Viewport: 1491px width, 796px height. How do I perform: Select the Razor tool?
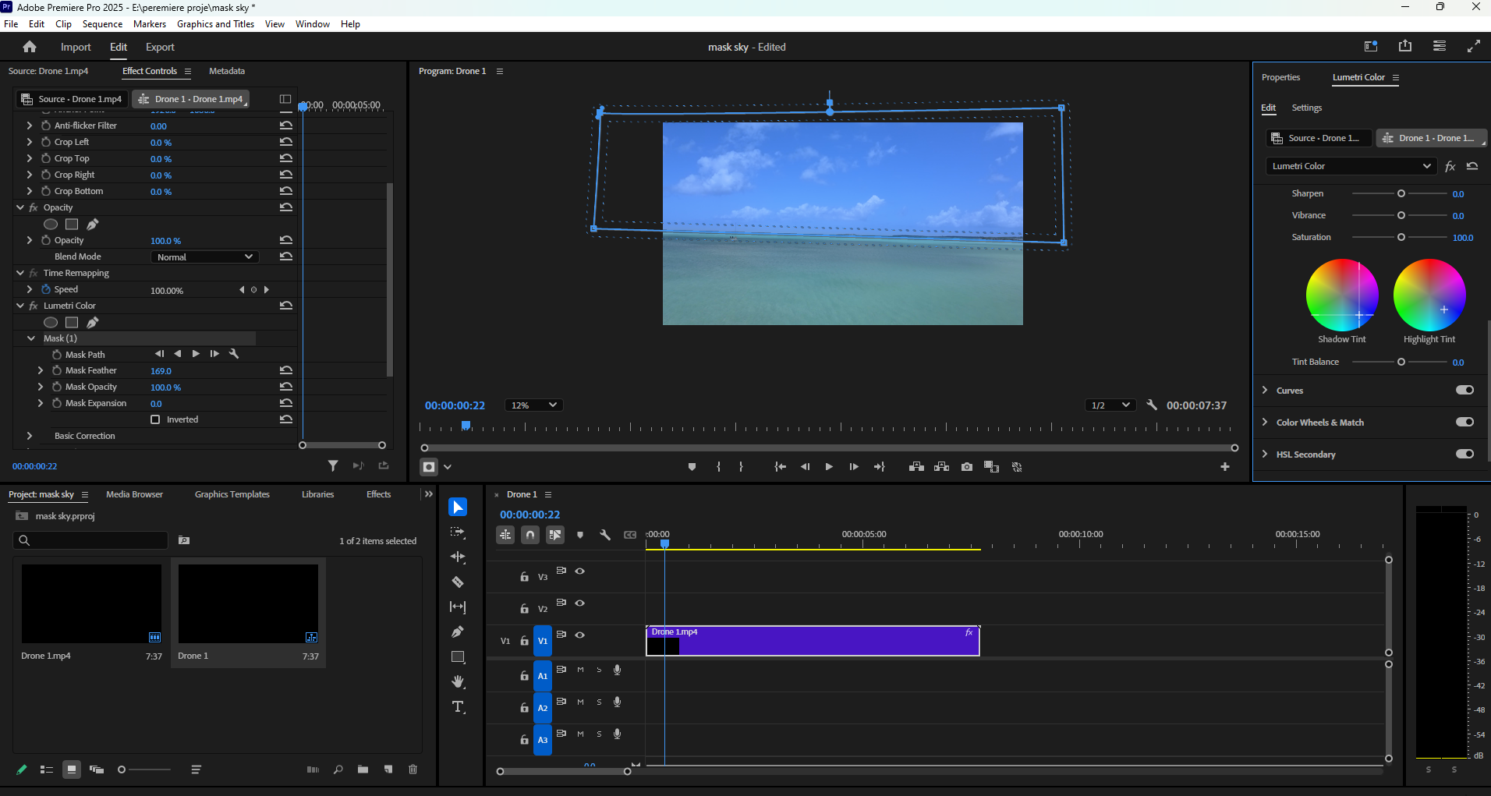(x=458, y=582)
